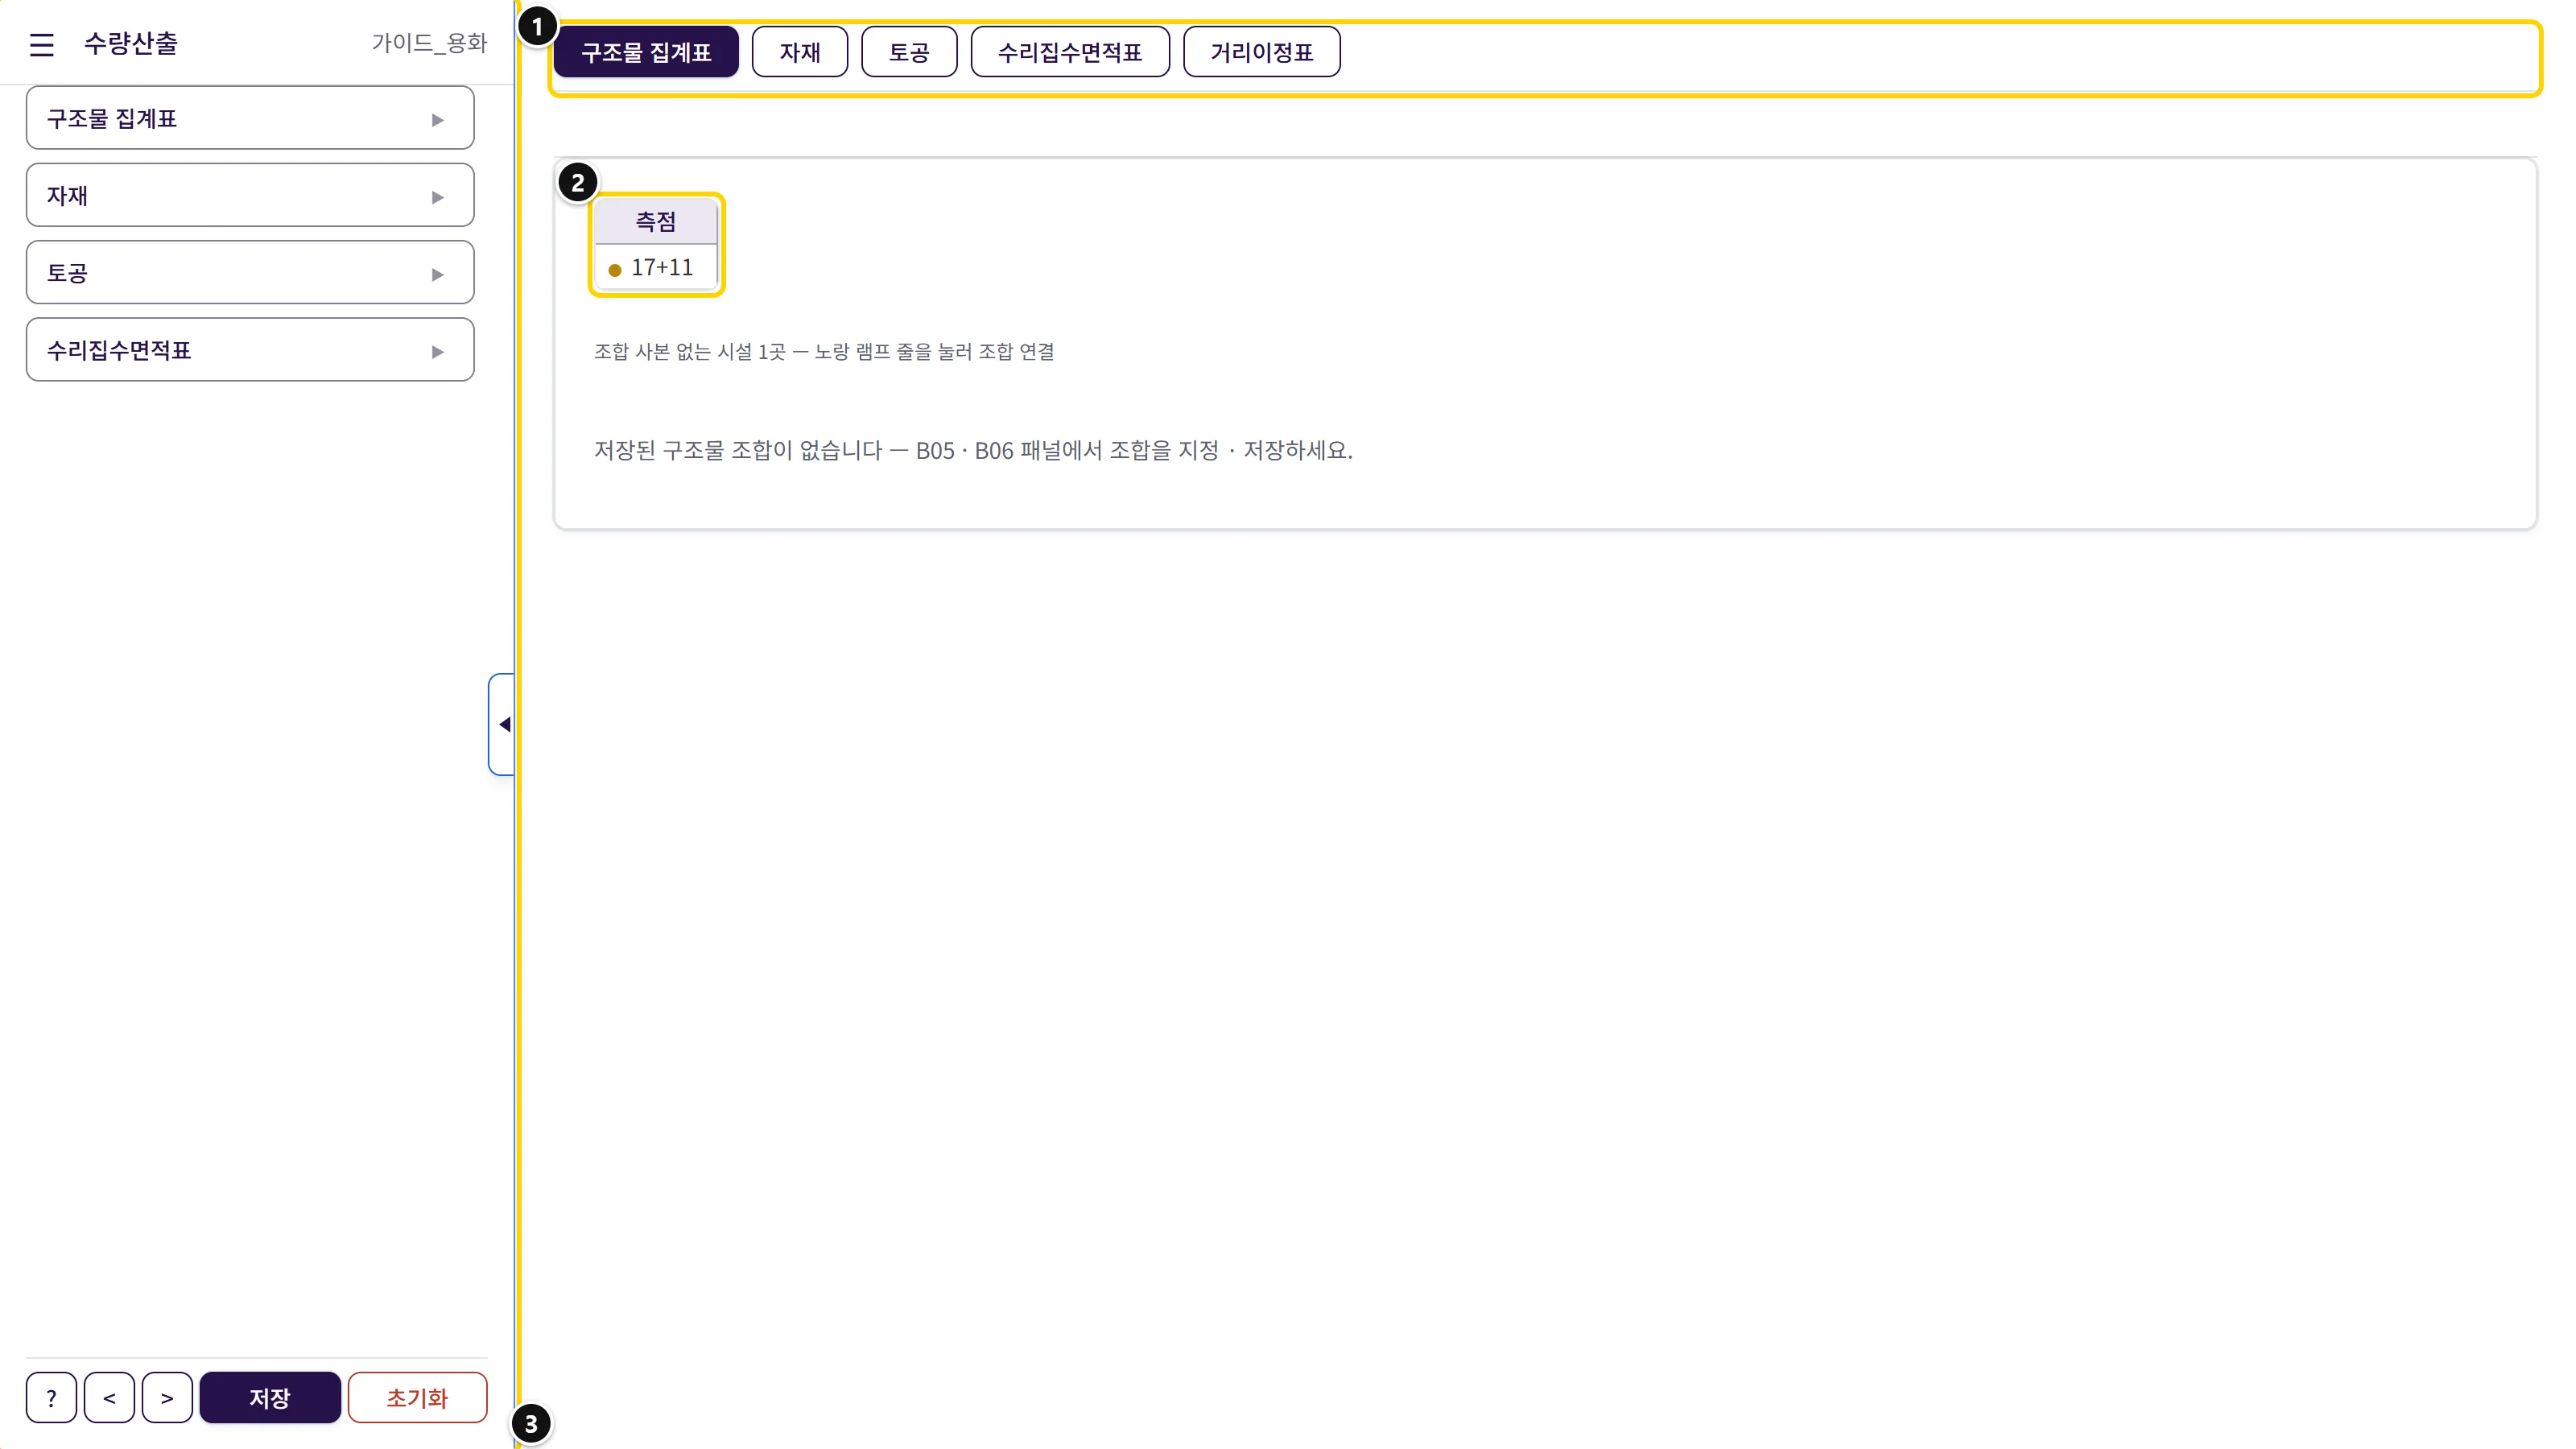Open the 수리집수면적표 sidebar item
Viewport: 2576px width, 1449px height.
(250, 349)
